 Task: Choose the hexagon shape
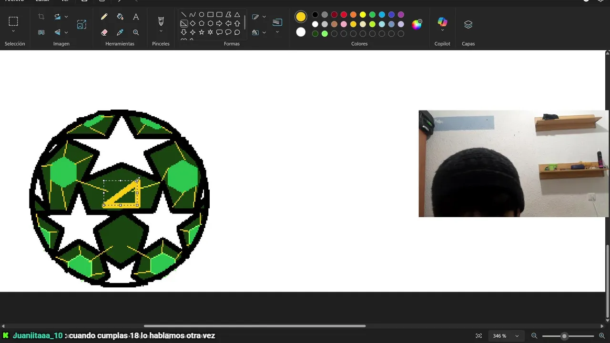210,23
